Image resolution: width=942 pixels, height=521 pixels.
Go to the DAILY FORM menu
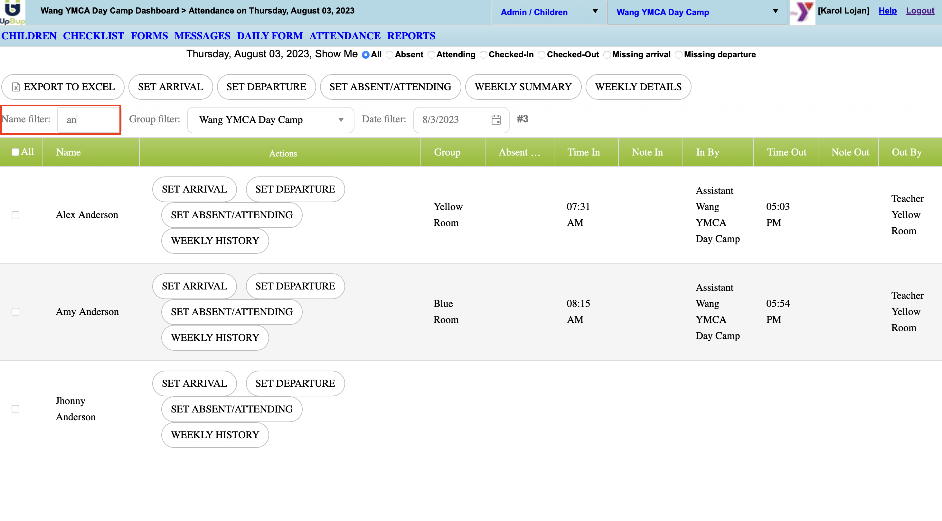point(269,36)
